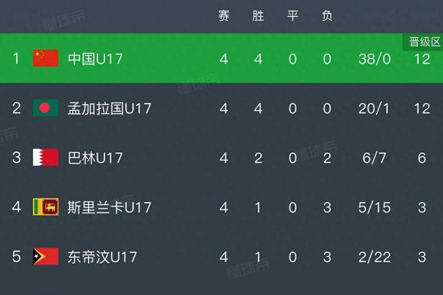Image resolution: width=443 pixels, height=295 pixels.
Task: Click the Sri Lanka flag icon
Action: coord(46,207)
